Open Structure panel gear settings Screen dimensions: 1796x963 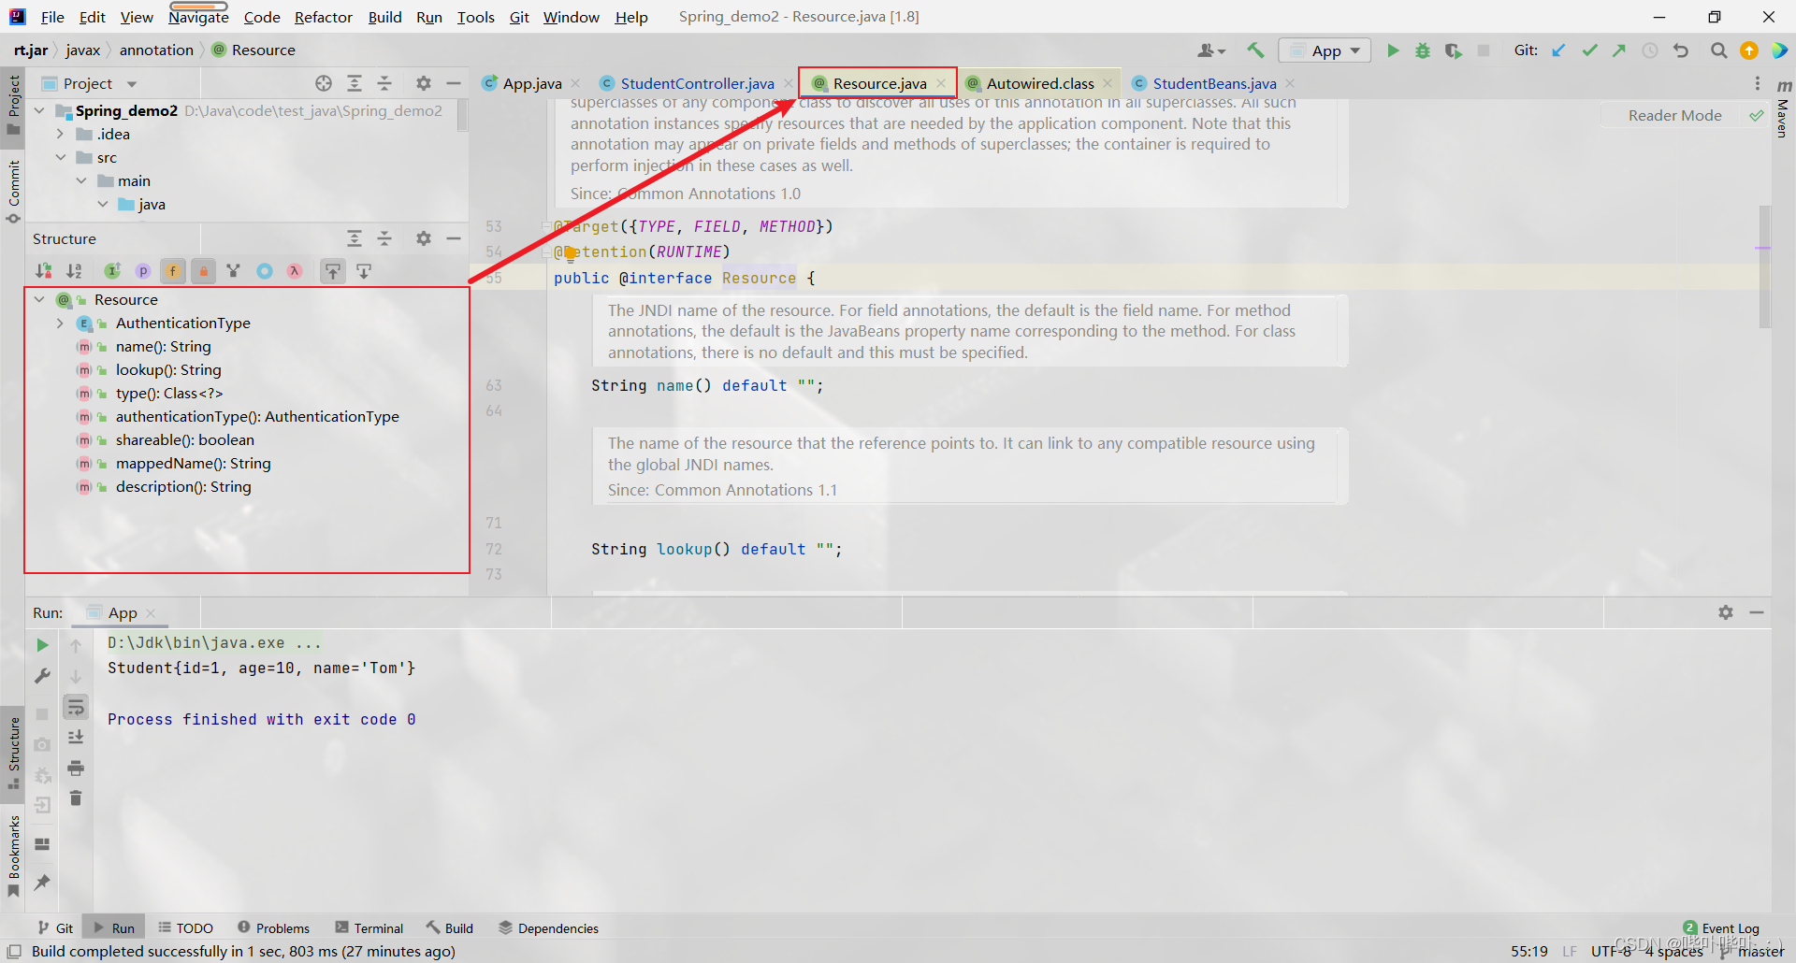click(424, 238)
